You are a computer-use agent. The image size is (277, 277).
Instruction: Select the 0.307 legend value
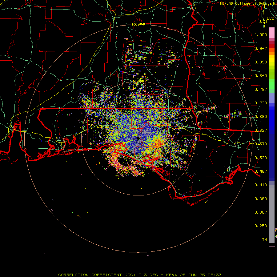pos(261,212)
